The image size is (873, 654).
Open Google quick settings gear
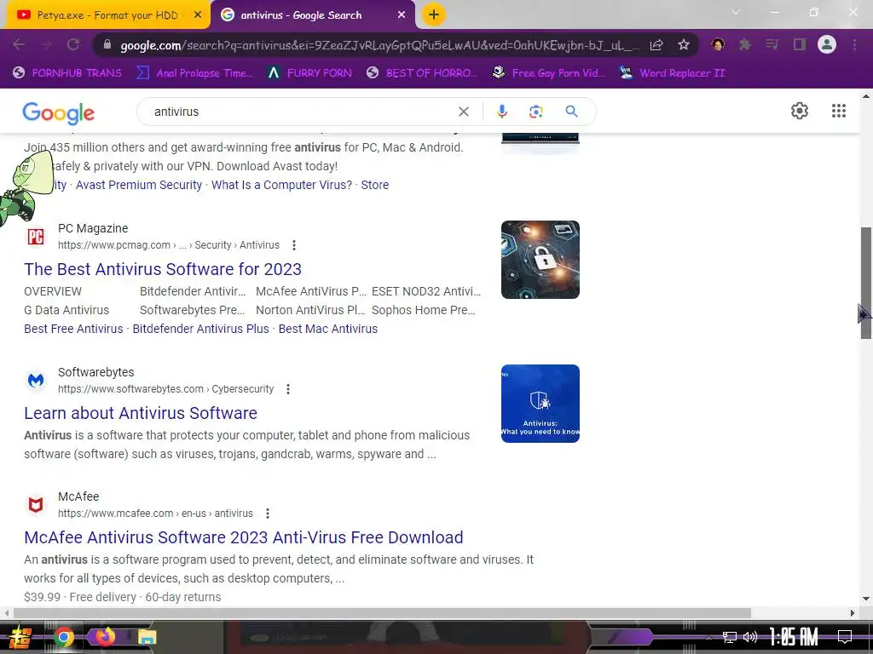[800, 111]
